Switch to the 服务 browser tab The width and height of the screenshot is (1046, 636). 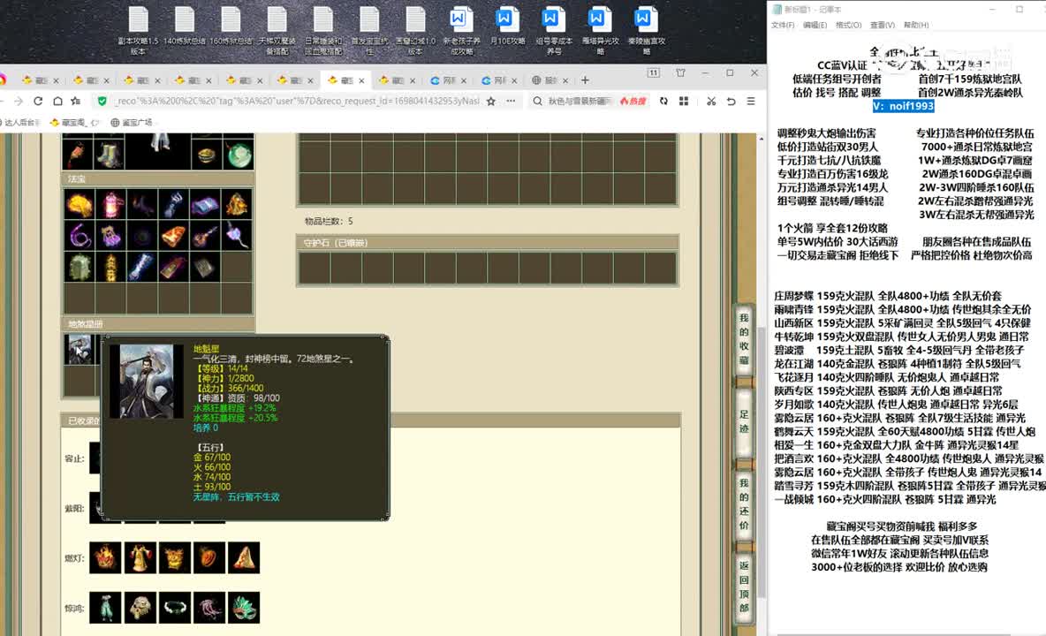pos(550,80)
